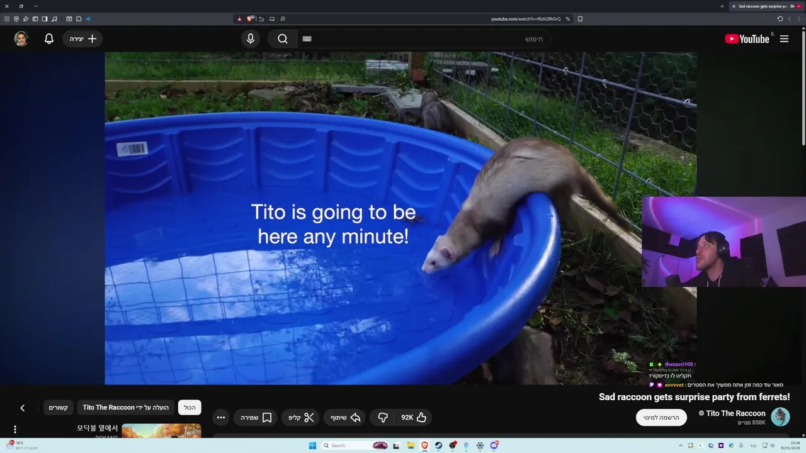Open the three-dot more actions menu

[220, 417]
